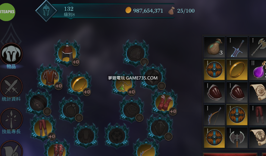This screenshot has height=156, width=266.
Task: Select the eye scroll in inventory
Action: (258, 92)
